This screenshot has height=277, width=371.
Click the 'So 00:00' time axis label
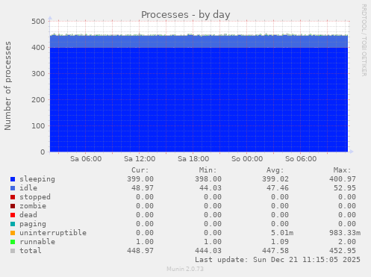click(x=247, y=159)
